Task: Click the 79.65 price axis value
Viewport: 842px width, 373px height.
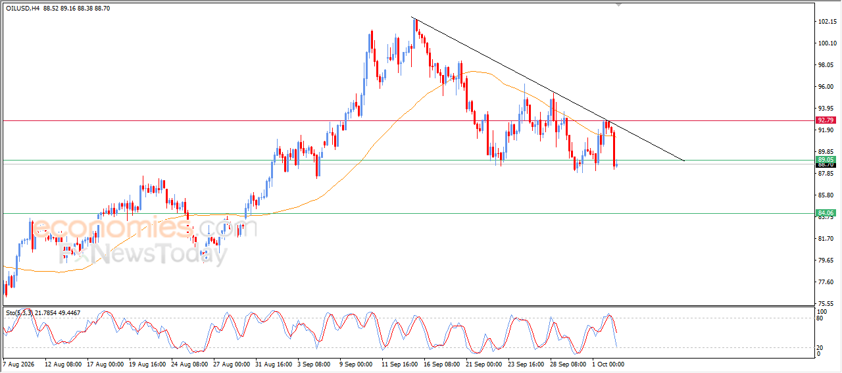Action: coord(827,261)
